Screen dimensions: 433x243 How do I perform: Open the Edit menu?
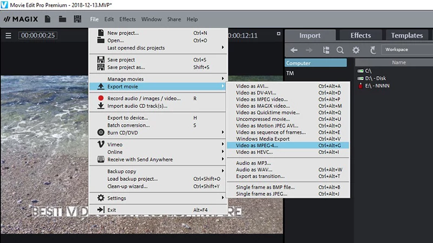point(109,19)
